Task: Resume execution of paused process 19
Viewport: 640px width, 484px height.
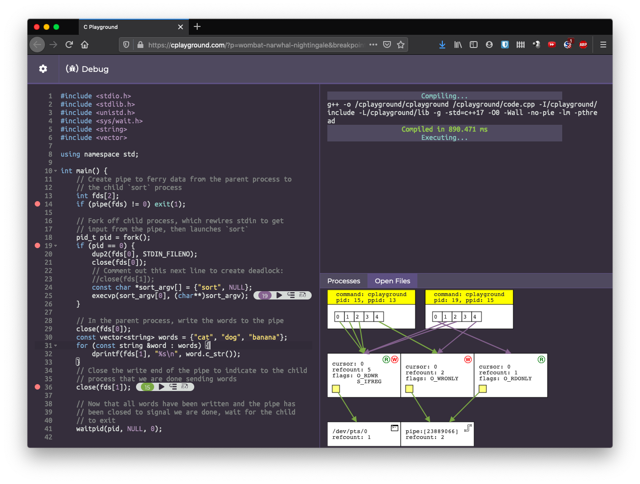Action: (x=279, y=296)
